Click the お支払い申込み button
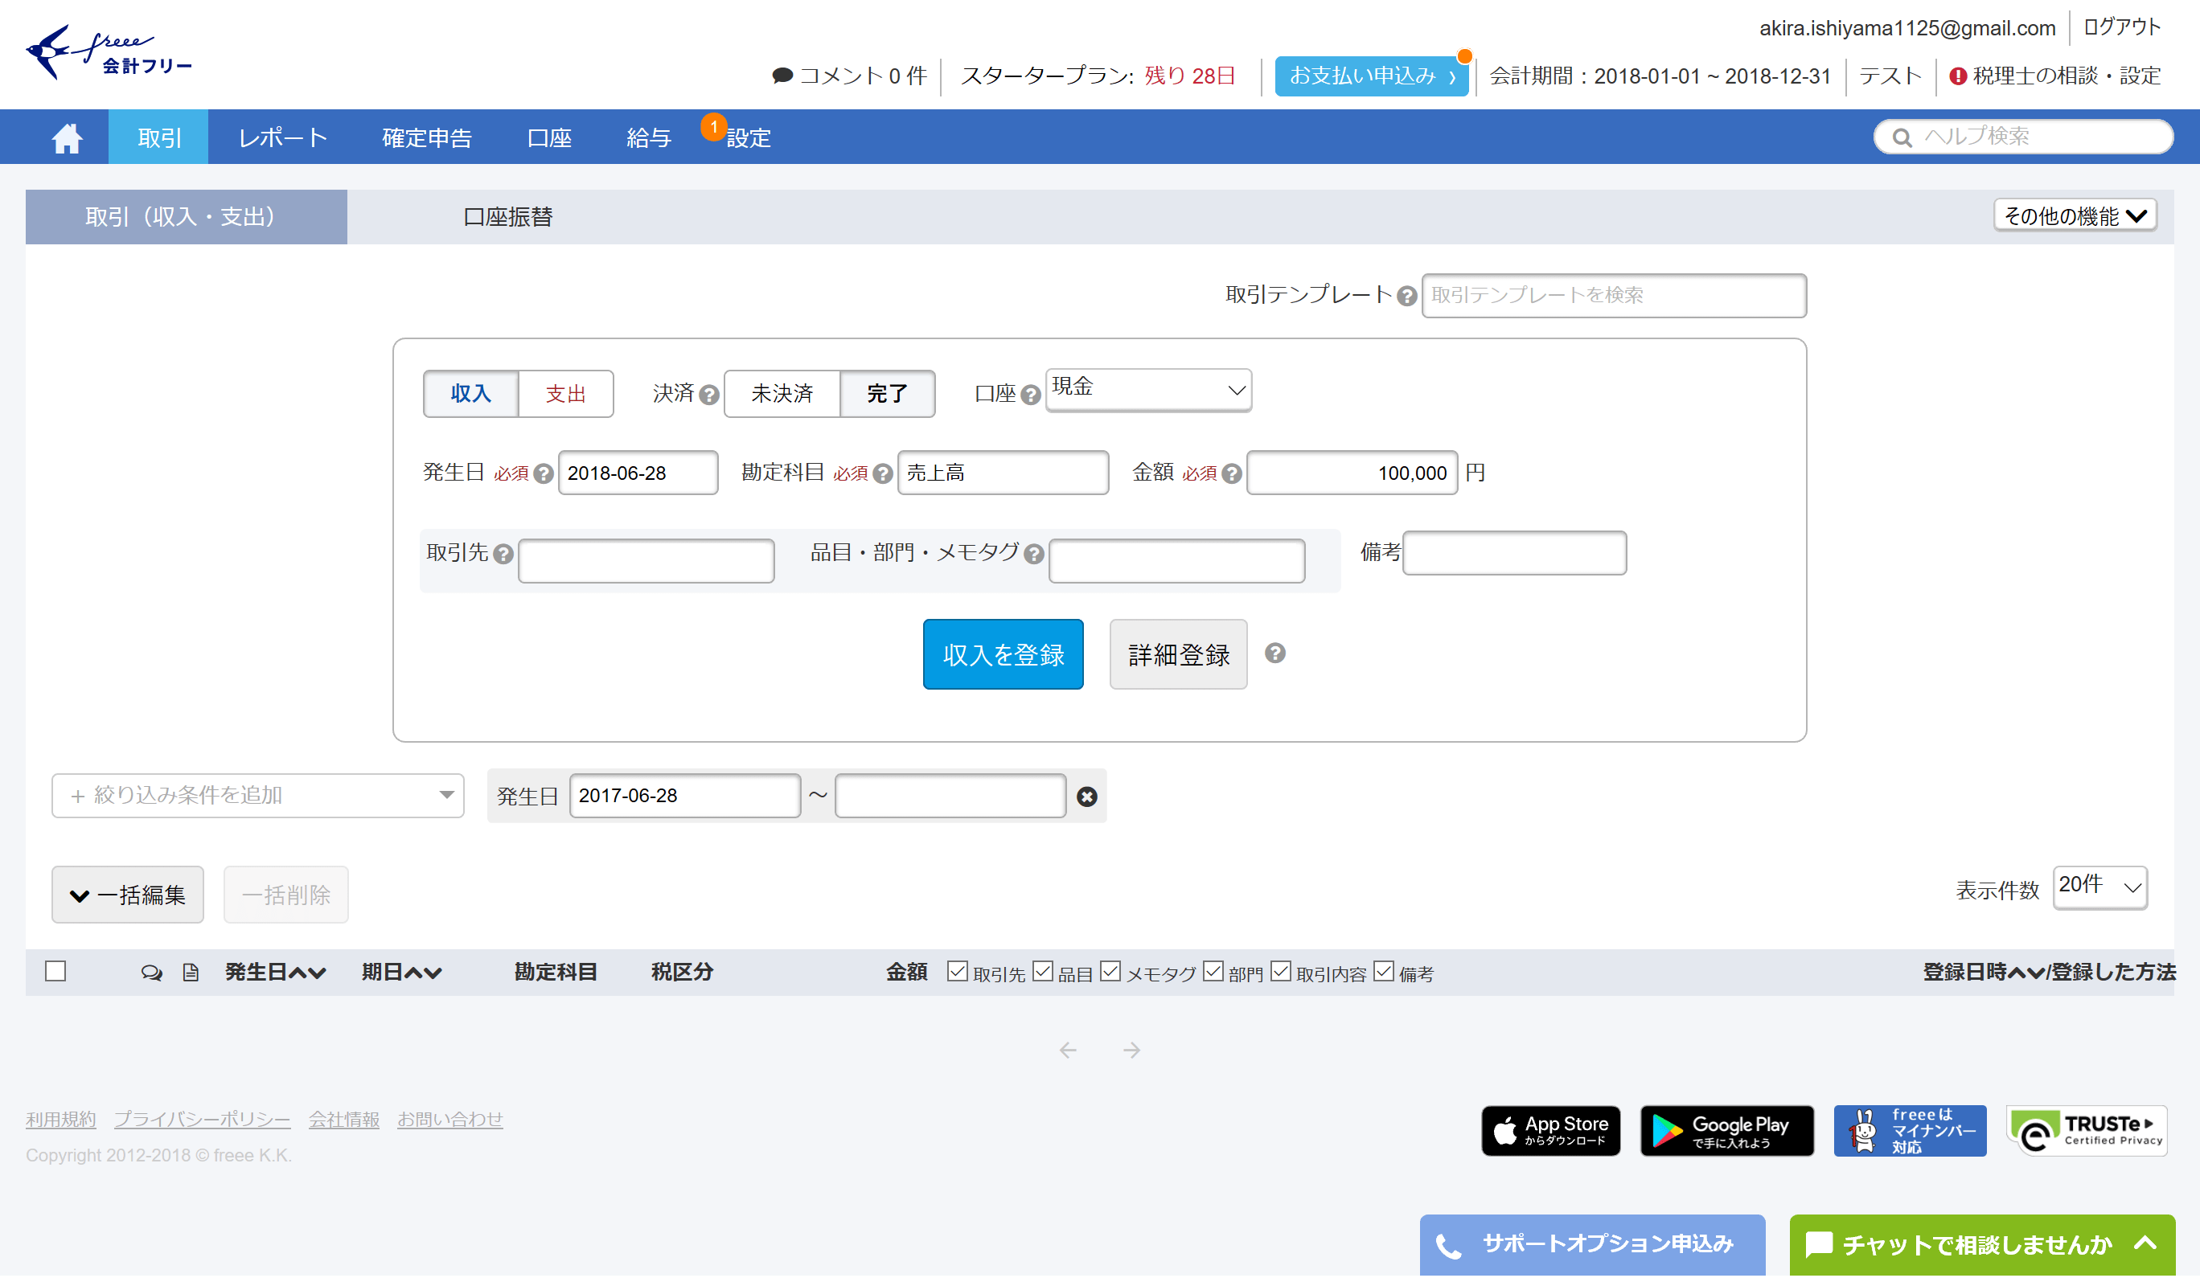This screenshot has height=1278, width=2200. (x=1371, y=76)
